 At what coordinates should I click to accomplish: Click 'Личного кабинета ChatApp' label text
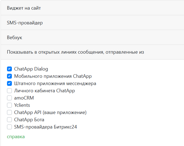pos(44,91)
